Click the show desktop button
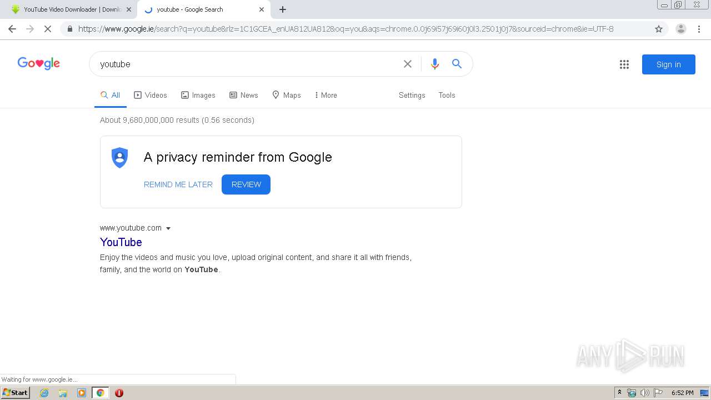Screen dimensions: 711x400 click(x=705, y=393)
